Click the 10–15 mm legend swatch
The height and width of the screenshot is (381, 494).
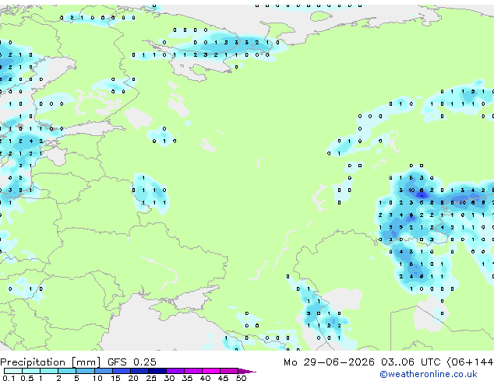(103, 371)
